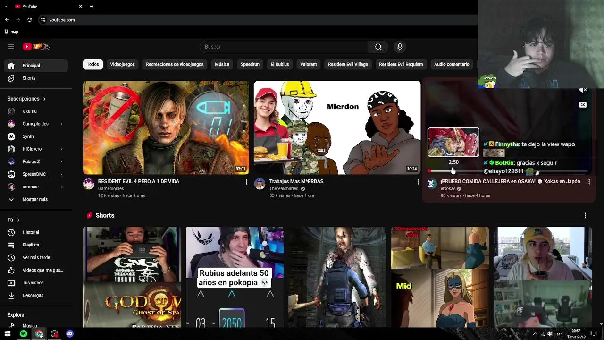Expand the Suscripciones section chevron
Screen dimensions: 604x340
(44, 99)
